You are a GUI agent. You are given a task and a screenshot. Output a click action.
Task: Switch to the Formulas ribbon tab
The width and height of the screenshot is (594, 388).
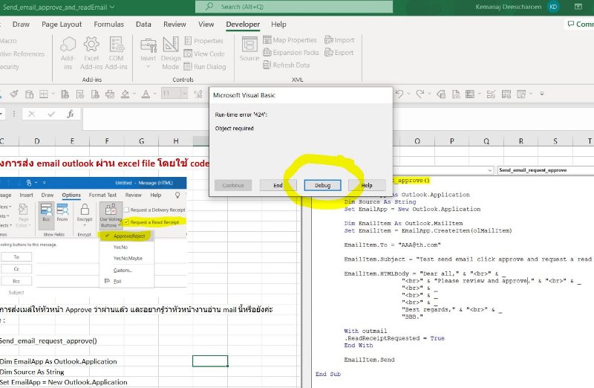[108, 24]
